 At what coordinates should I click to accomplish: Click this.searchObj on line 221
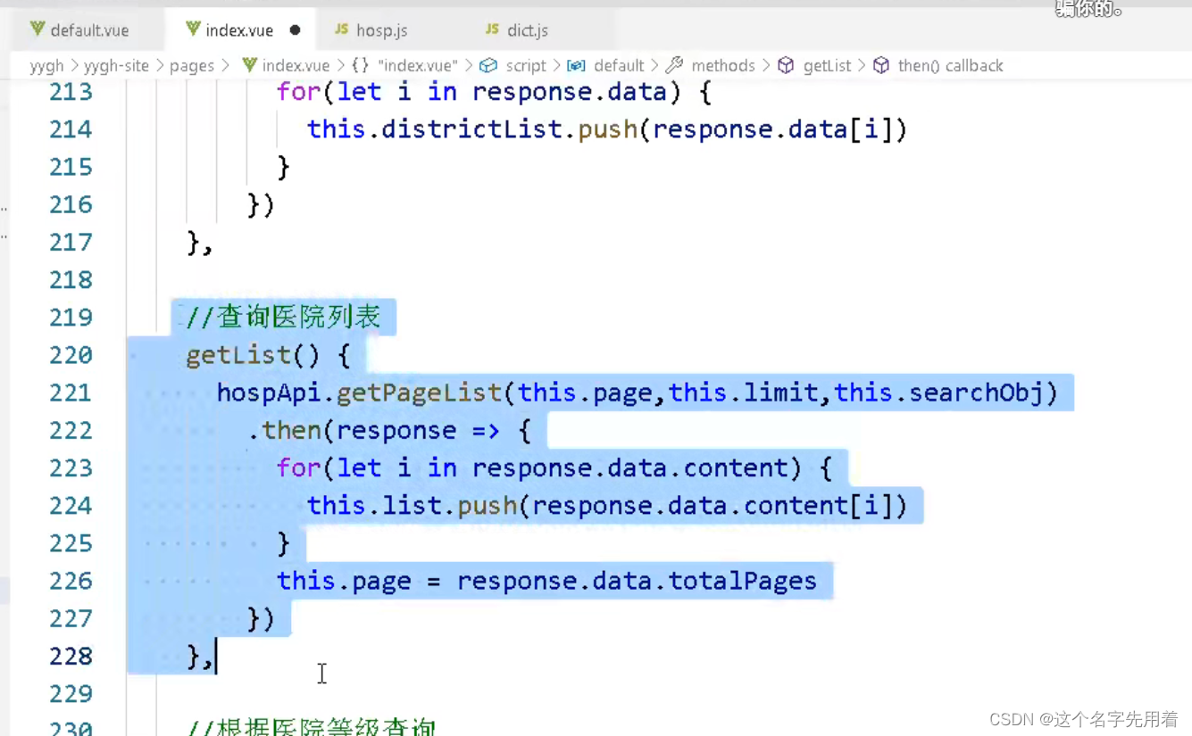pyautogui.click(x=938, y=393)
